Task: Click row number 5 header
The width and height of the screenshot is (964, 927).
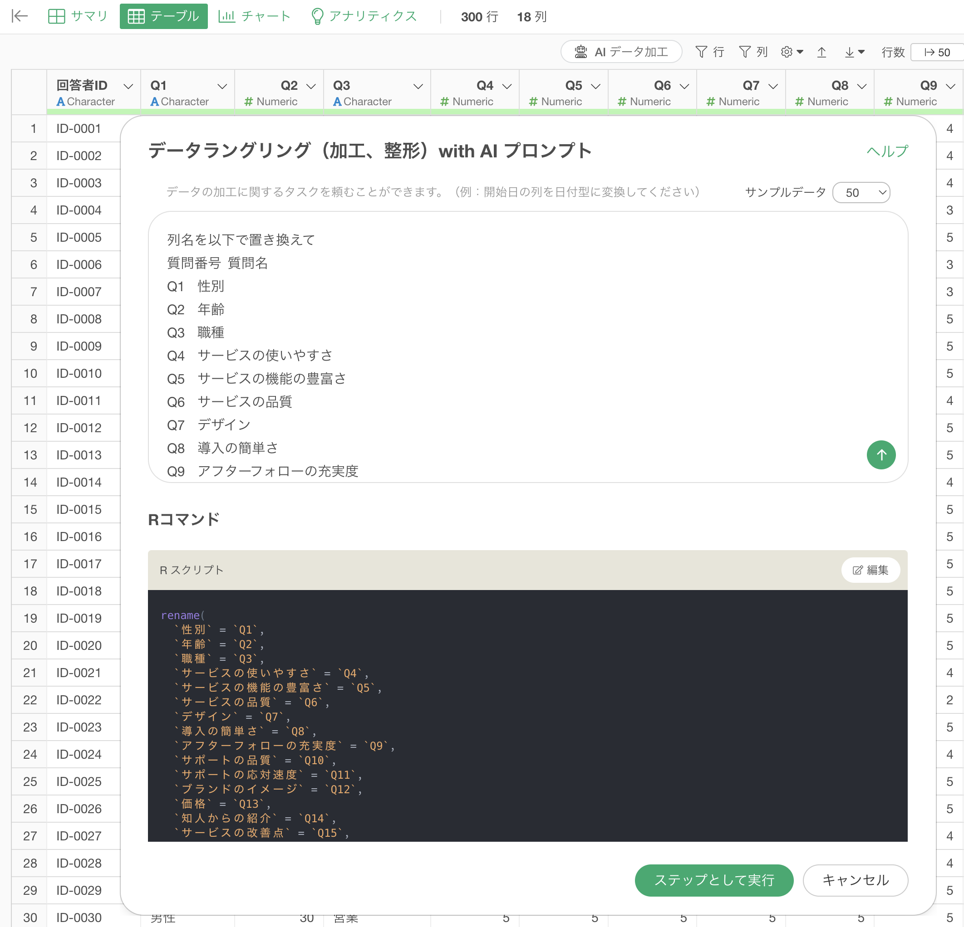Action: point(30,237)
